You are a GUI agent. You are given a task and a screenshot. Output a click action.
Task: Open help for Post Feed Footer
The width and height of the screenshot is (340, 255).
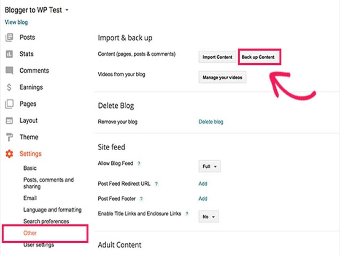(x=141, y=199)
